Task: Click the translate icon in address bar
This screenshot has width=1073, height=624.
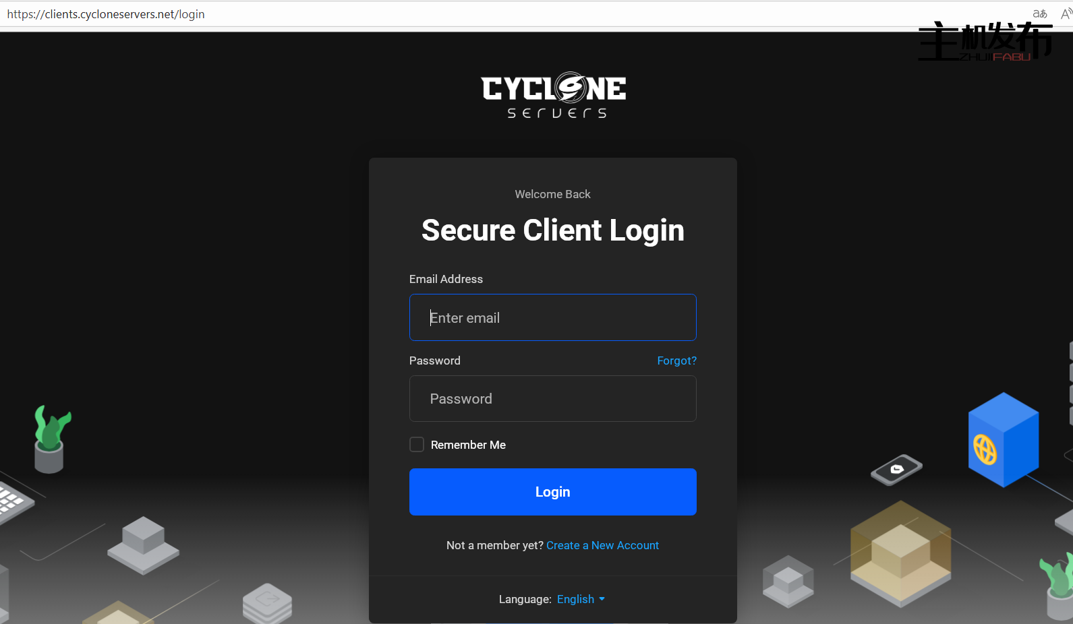Action: [1039, 13]
